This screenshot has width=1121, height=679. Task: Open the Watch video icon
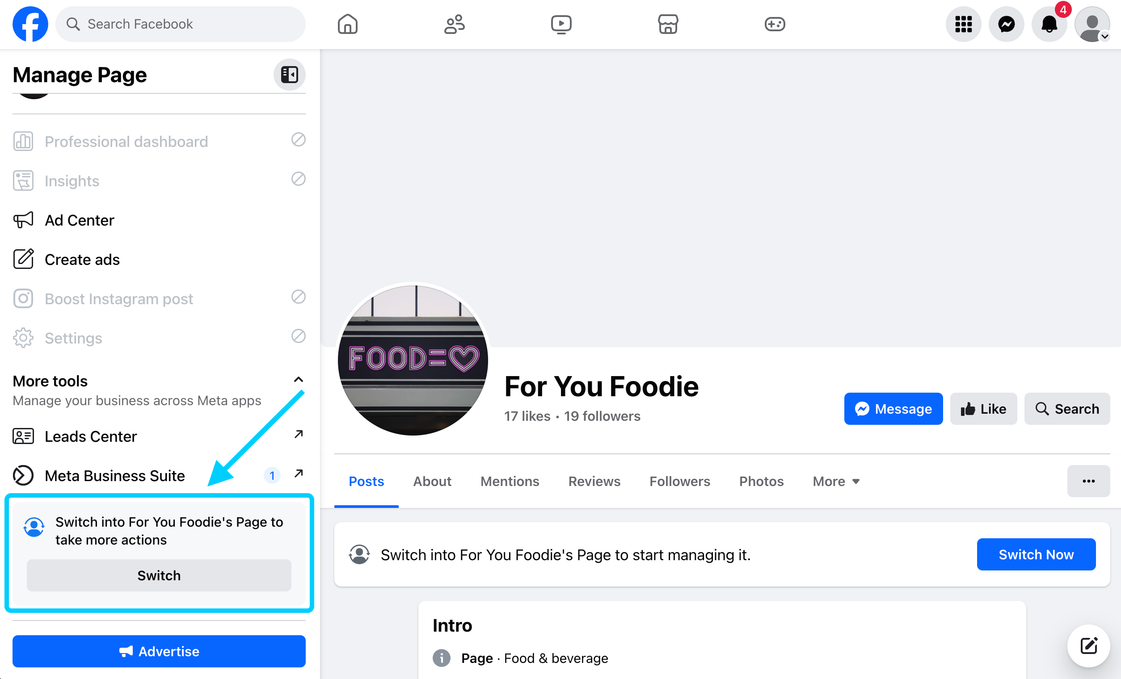point(561,24)
